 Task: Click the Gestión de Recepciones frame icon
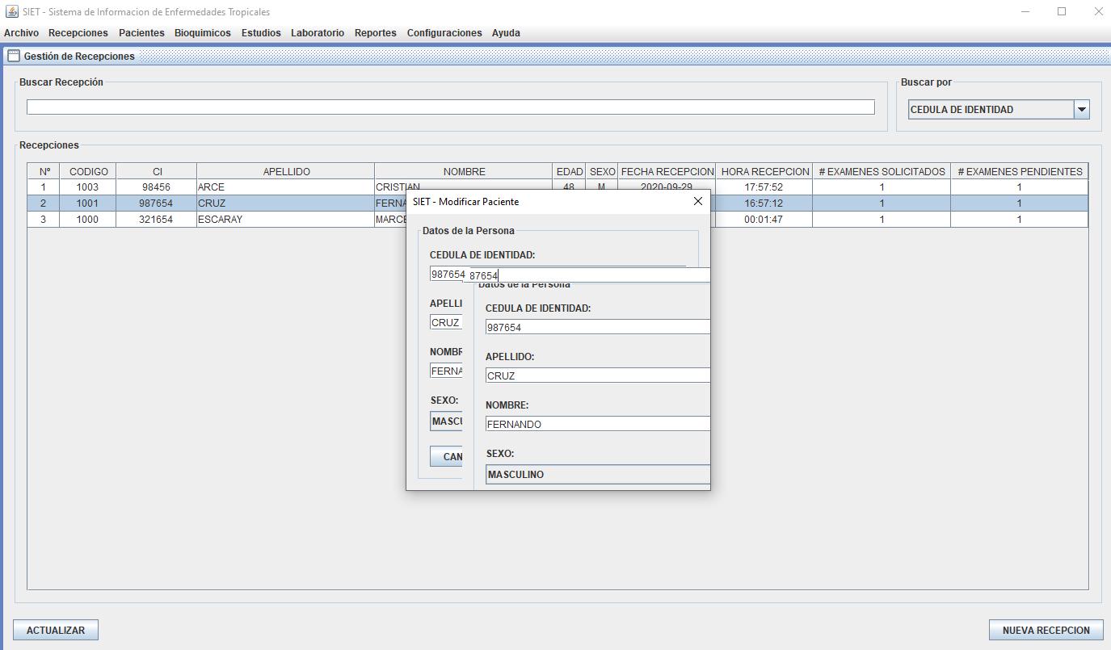[13, 57]
